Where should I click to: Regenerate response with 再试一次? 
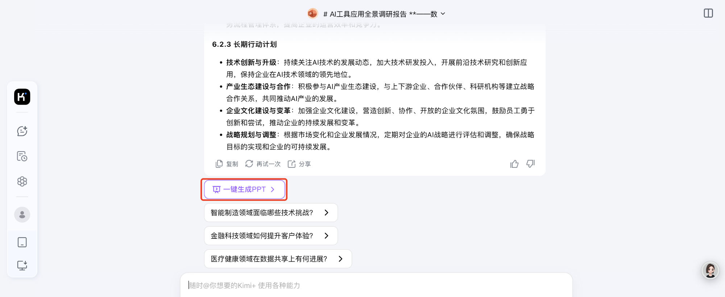click(x=263, y=164)
